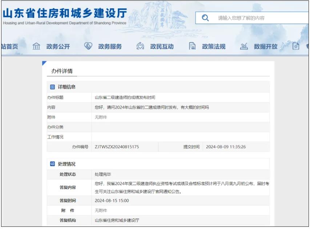The image size is (310, 229).
Task: Click the 答复机构 value 山东省住房和城乡建设厅
Action: 117,220
